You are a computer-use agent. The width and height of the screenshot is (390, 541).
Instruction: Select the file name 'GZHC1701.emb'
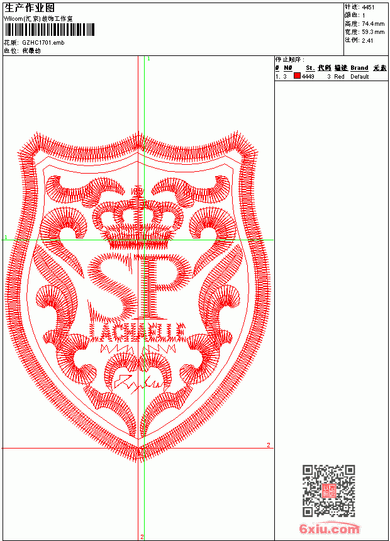(x=43, y=42)
